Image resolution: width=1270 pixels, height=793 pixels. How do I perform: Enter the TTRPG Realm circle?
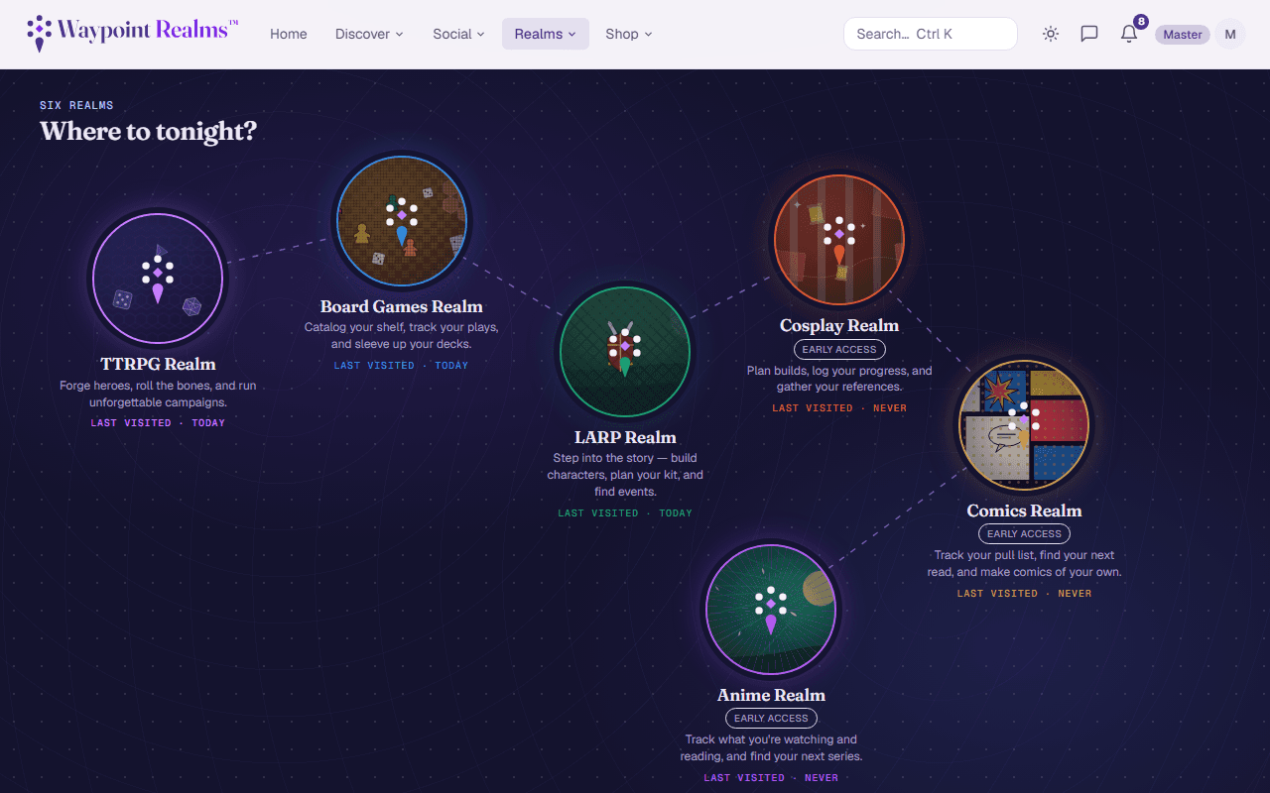click(158, 279)
